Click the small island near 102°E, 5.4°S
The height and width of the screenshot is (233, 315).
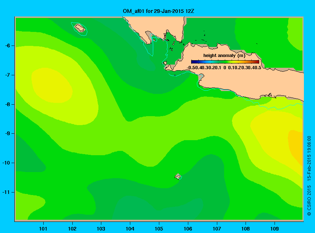tap(80, 28)
